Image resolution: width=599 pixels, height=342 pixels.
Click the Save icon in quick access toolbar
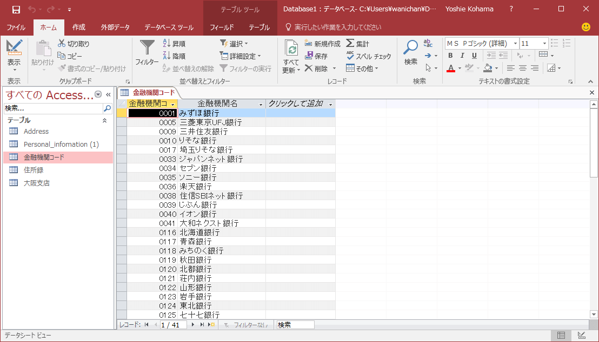pos(16,10)
